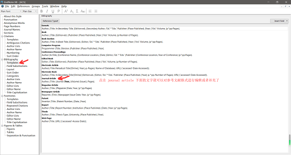
Task: Select Punctuation in the style tree
Action: tap(11, 20)
